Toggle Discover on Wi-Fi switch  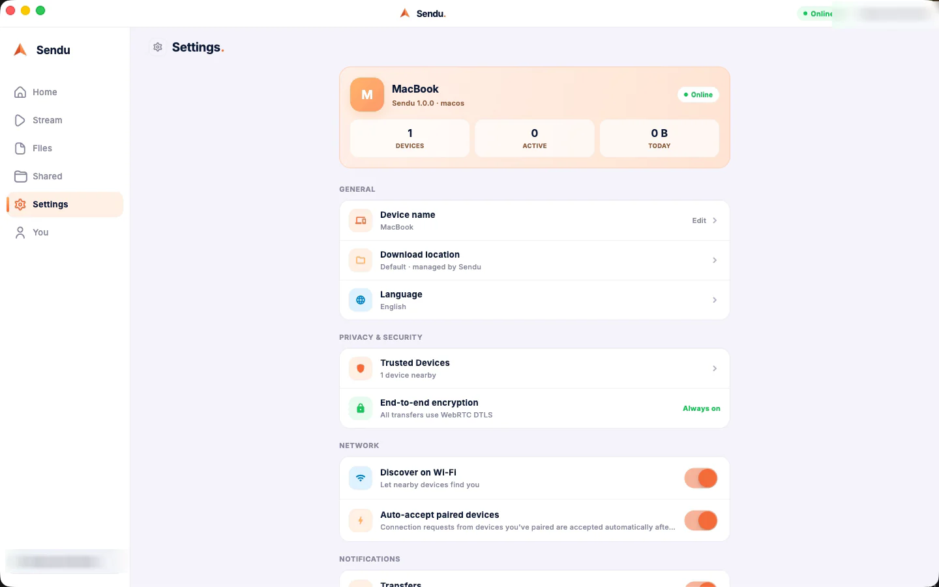pyautogui.click(x=701, y=478)
